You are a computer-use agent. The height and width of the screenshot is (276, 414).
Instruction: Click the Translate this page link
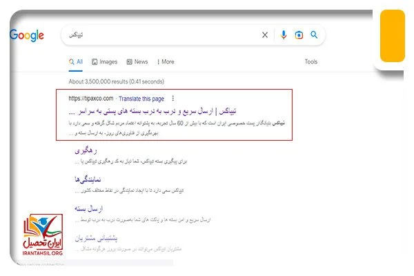141,99
